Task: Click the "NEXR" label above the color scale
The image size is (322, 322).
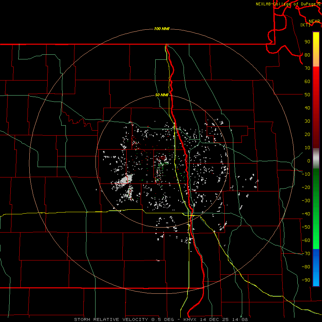Action: tap(314, 21)
